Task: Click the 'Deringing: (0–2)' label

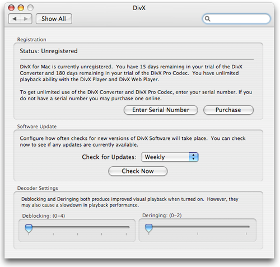Action: (x=162, y=216)
